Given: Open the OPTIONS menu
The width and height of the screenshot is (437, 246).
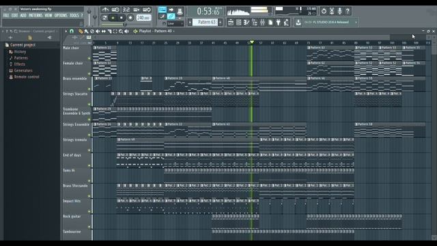Looking at the screenshot, I should click(x=61, y=15).
